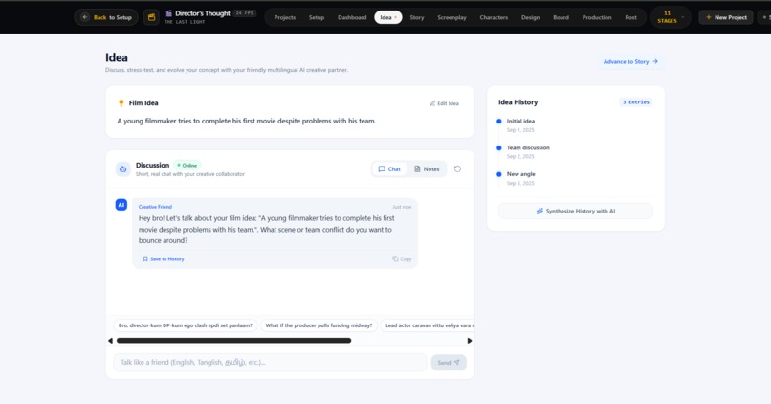Click the left scroll arrow of suggestions
Viewport: 771px width, 404px height.
pyautogui.click(x=110, y=341)
